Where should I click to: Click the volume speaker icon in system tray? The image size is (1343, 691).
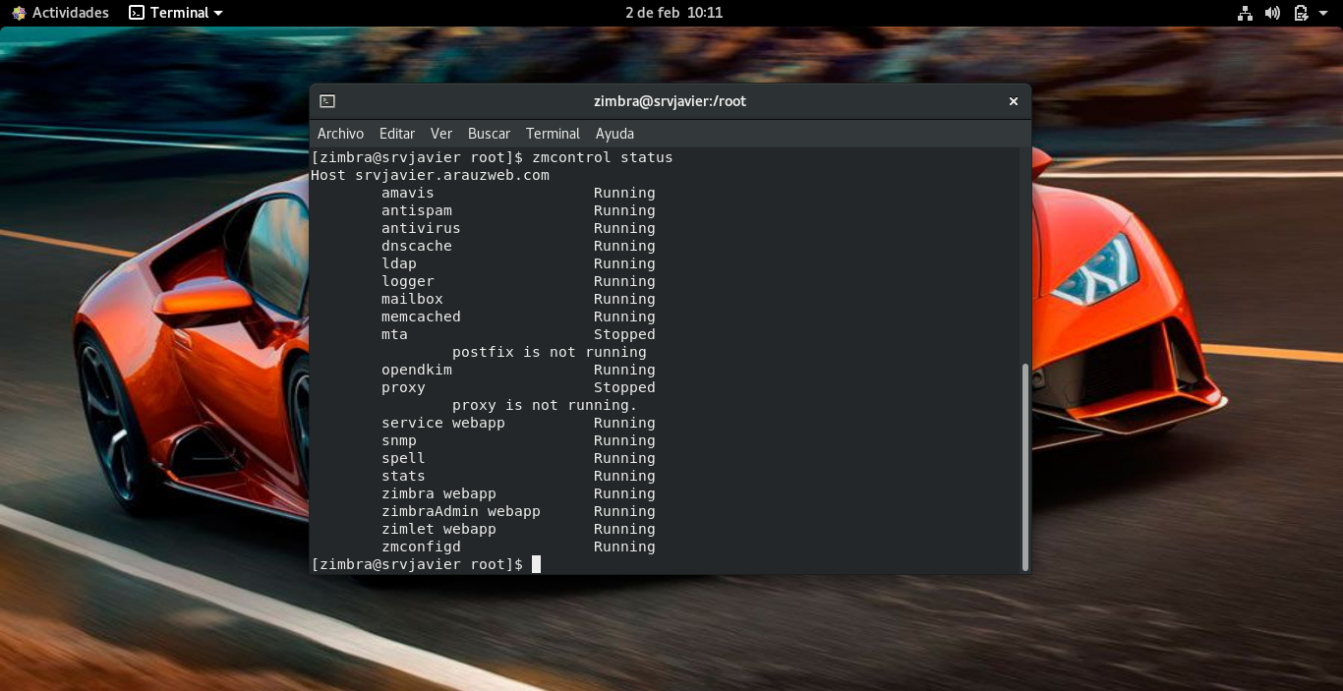tap(1272, 13)
